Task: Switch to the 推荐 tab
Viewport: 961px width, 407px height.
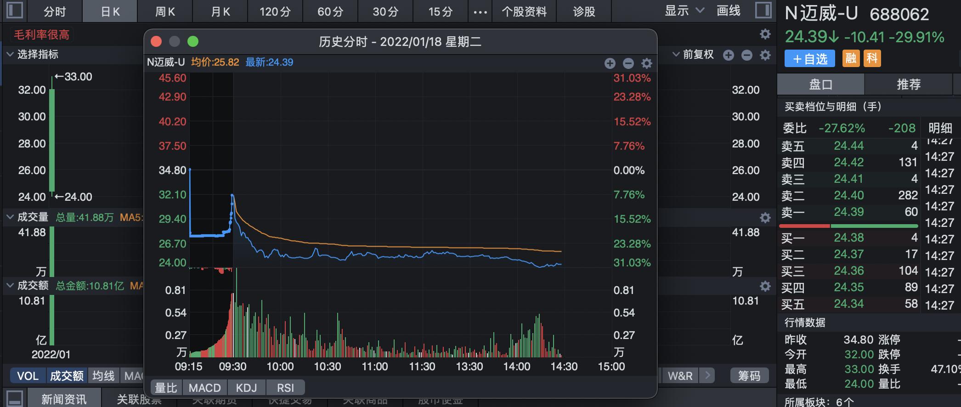Action: (x=908, y=85)
